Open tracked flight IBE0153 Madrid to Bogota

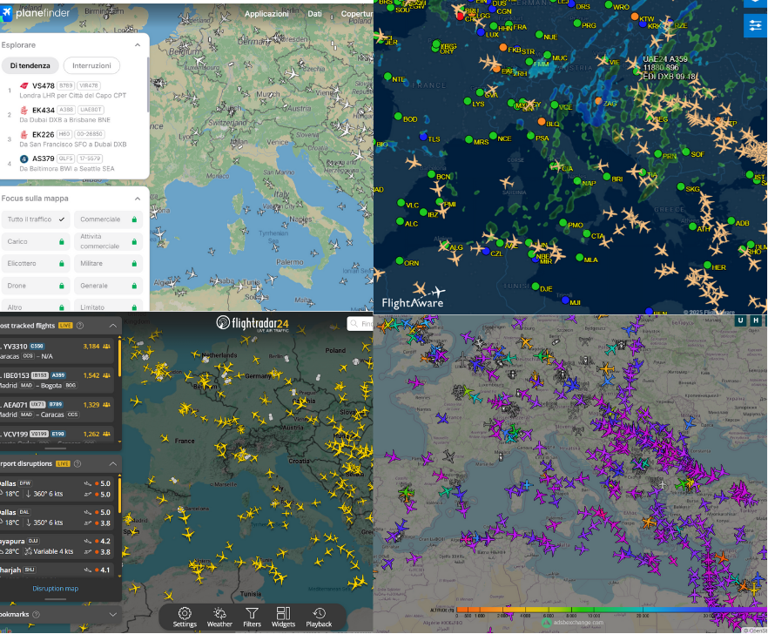click(x=57, y=381)
